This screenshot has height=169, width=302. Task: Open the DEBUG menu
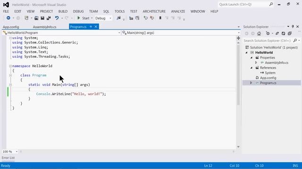78,11
